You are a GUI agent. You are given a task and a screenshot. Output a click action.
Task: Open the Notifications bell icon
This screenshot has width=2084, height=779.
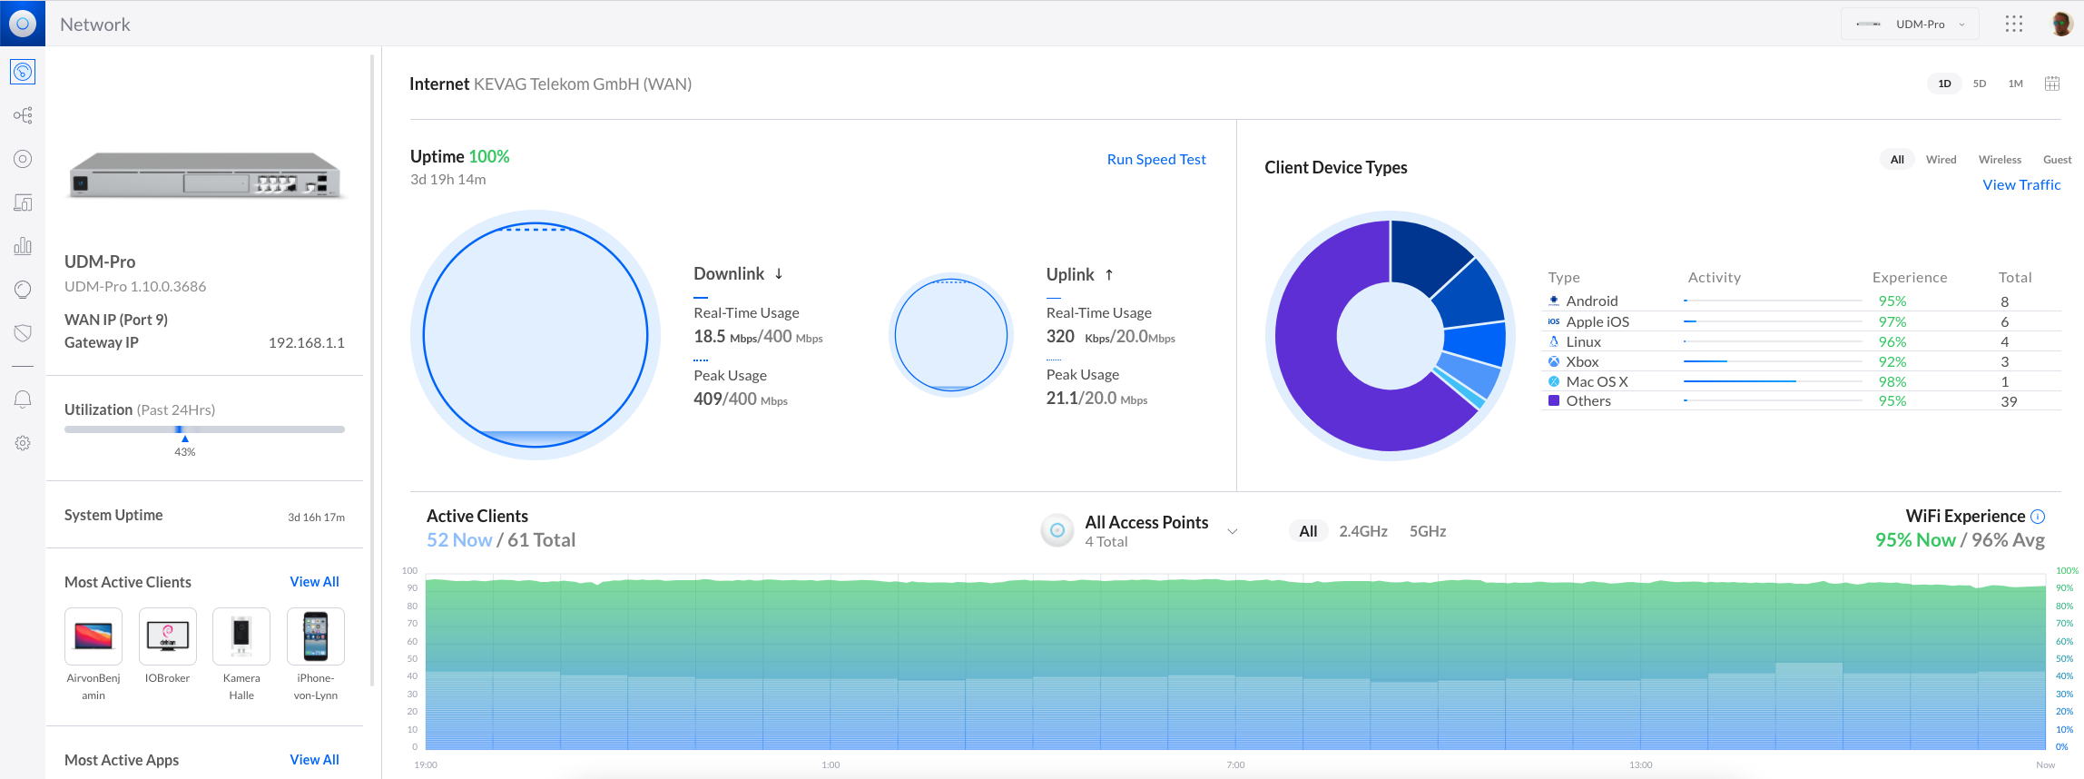pos(23,399)
